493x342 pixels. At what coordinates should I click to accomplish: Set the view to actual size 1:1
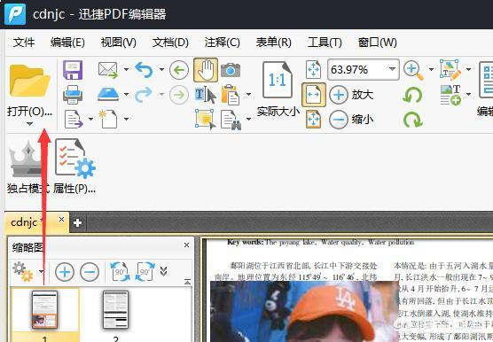278,80
